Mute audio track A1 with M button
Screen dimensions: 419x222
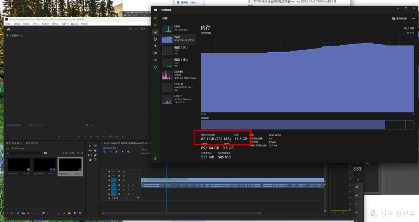pyautogui.click(x=123, y=185)
